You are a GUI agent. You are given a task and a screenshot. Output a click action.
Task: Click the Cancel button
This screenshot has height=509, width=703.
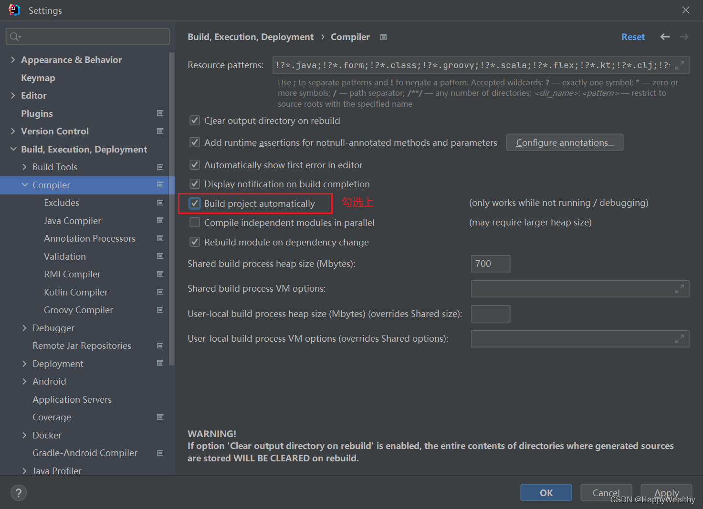606,493
